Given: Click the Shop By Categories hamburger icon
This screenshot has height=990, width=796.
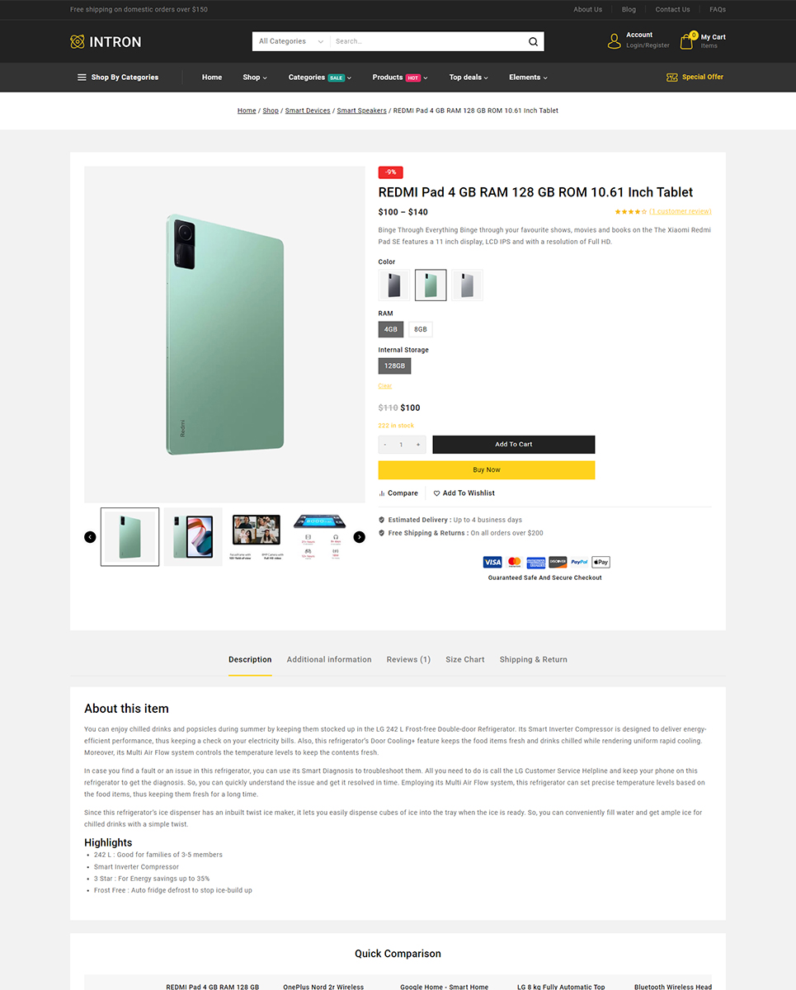Looking at the screenshot, I should 82,78.
